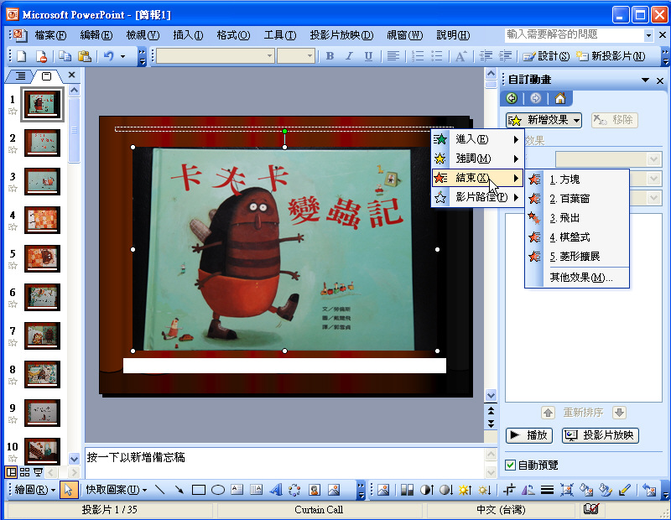Click the More Brightness icon
The height and width of the screenshot is (520, 671).
(466, 489)
